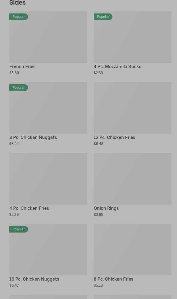Screen dimensions: 177x299
Task: Click the Popular badge on French Fries
Action: (x=18, y=17)
